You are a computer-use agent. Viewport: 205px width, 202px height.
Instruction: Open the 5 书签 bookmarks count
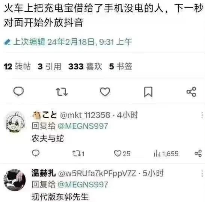pos(121,66)
